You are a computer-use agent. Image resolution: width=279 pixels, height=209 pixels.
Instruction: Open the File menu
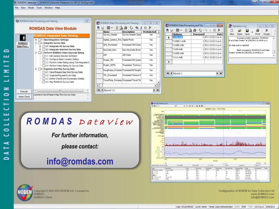(x=17, y=8)
